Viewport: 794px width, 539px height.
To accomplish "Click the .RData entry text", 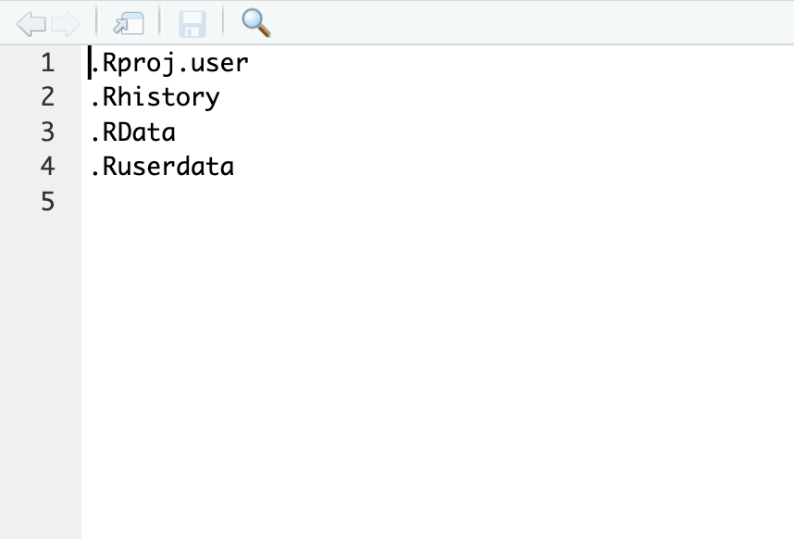I will tap(133, 132).
